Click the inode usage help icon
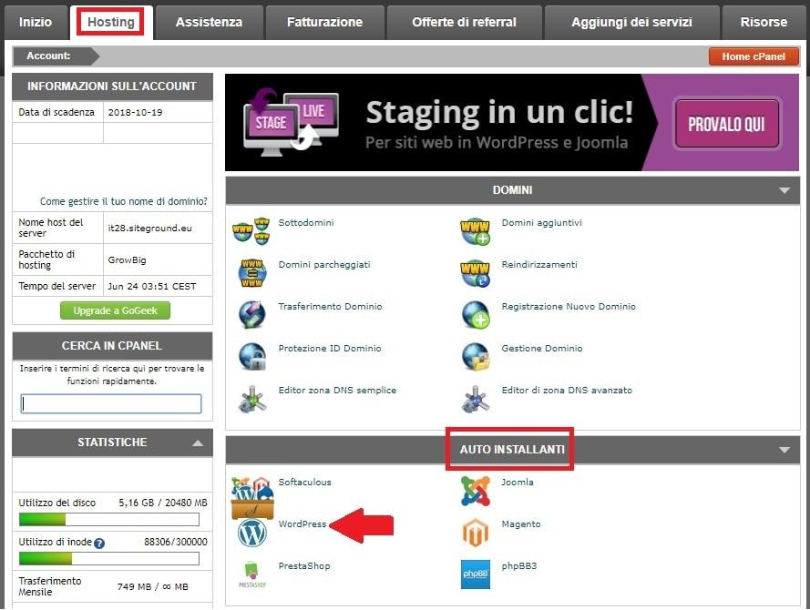The width and height of the screenshot is (810, 610). point(99,543)
